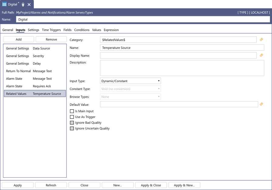Open the Fields tab
Image resolution: width=272 pixels, height=190 pixels.
(68, 30)
